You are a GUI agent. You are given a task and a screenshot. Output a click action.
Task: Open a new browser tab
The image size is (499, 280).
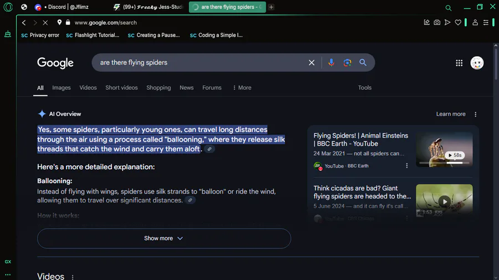pos(271,7)
